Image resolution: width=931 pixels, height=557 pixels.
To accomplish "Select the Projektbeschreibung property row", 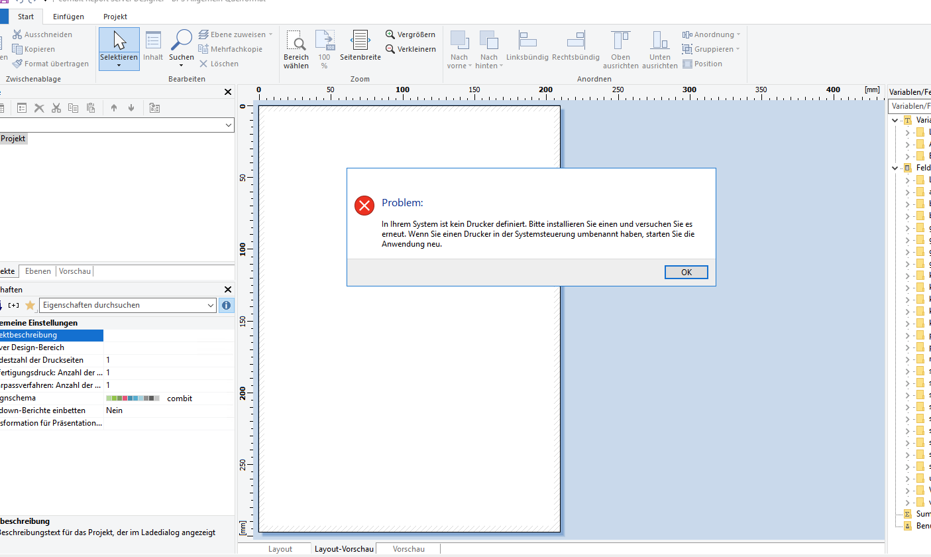I will 51,336.
